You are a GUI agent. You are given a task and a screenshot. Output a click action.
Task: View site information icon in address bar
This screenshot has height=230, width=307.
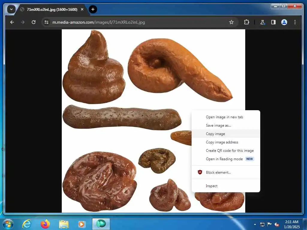pos(46,22)
